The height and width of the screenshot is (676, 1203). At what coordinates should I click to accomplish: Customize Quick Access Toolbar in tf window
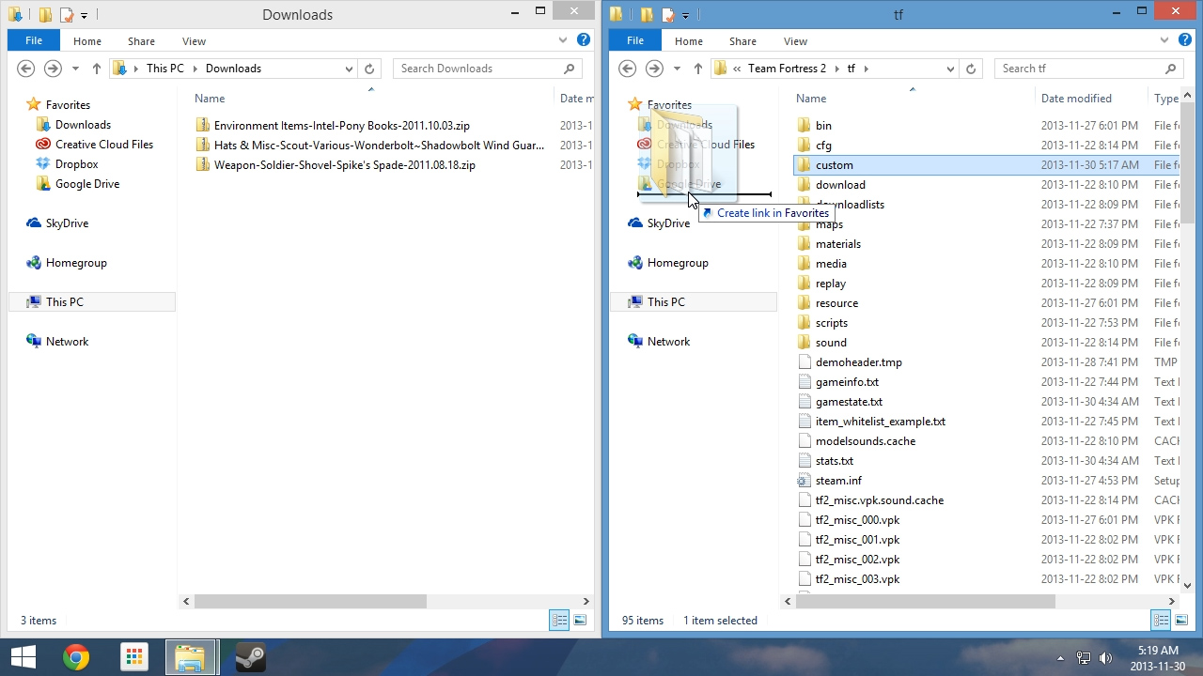[685, 16]
